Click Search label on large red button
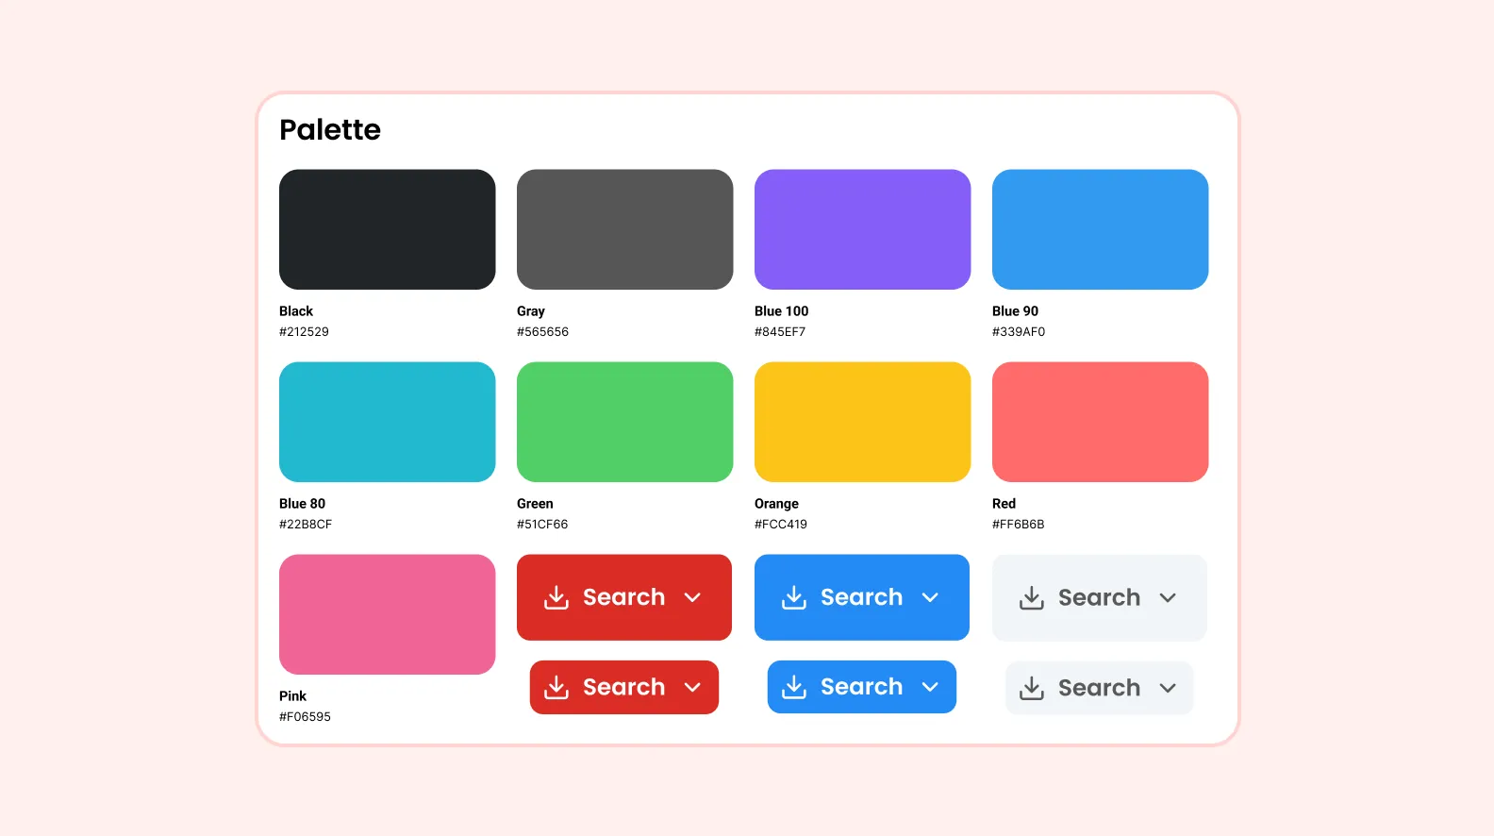The image size is (1494, 836). click(623, 597)
